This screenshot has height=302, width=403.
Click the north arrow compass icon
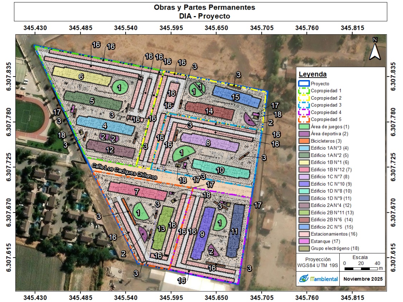pyautogui.click(x=375, y=50)
